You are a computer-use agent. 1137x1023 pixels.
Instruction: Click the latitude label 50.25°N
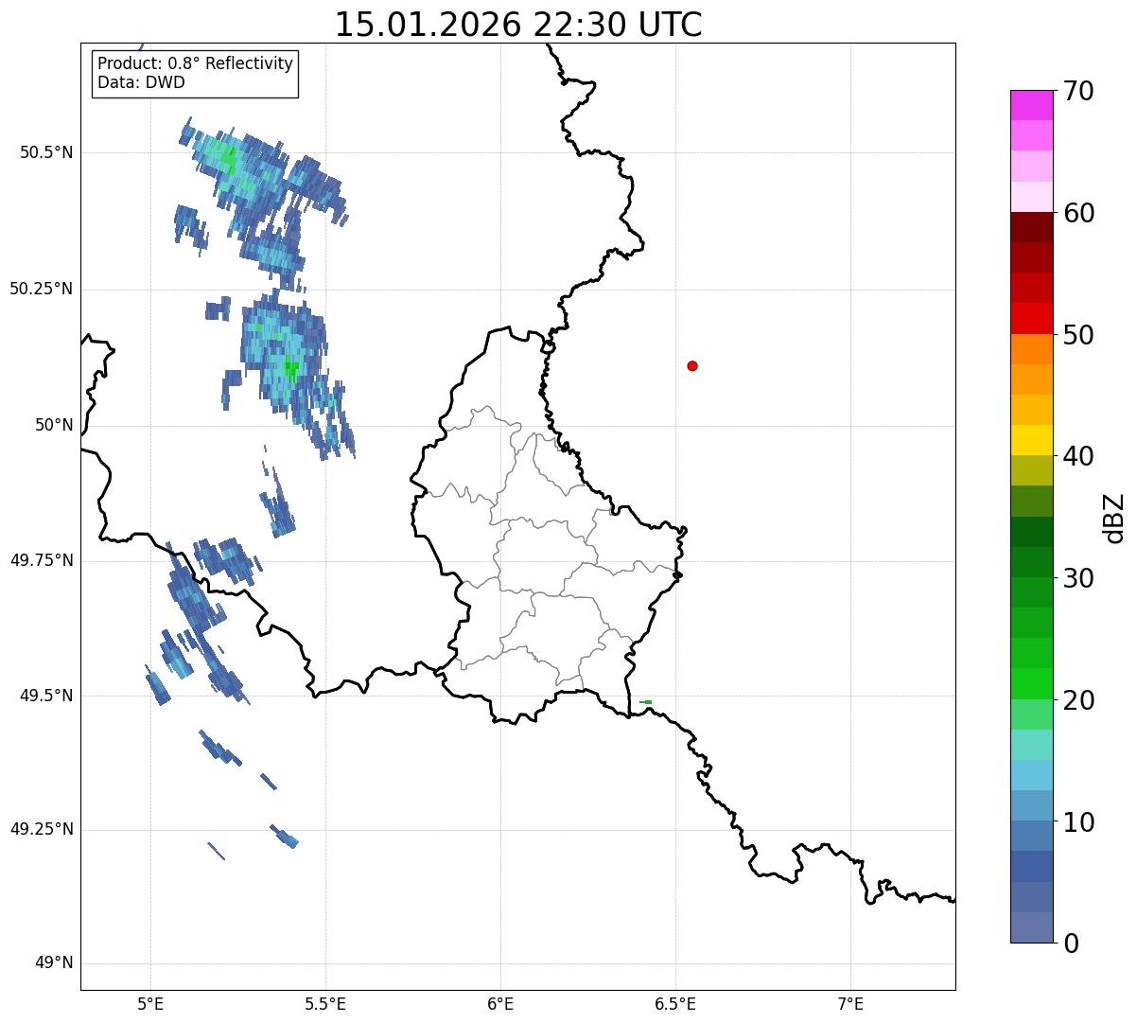(41, 289)
